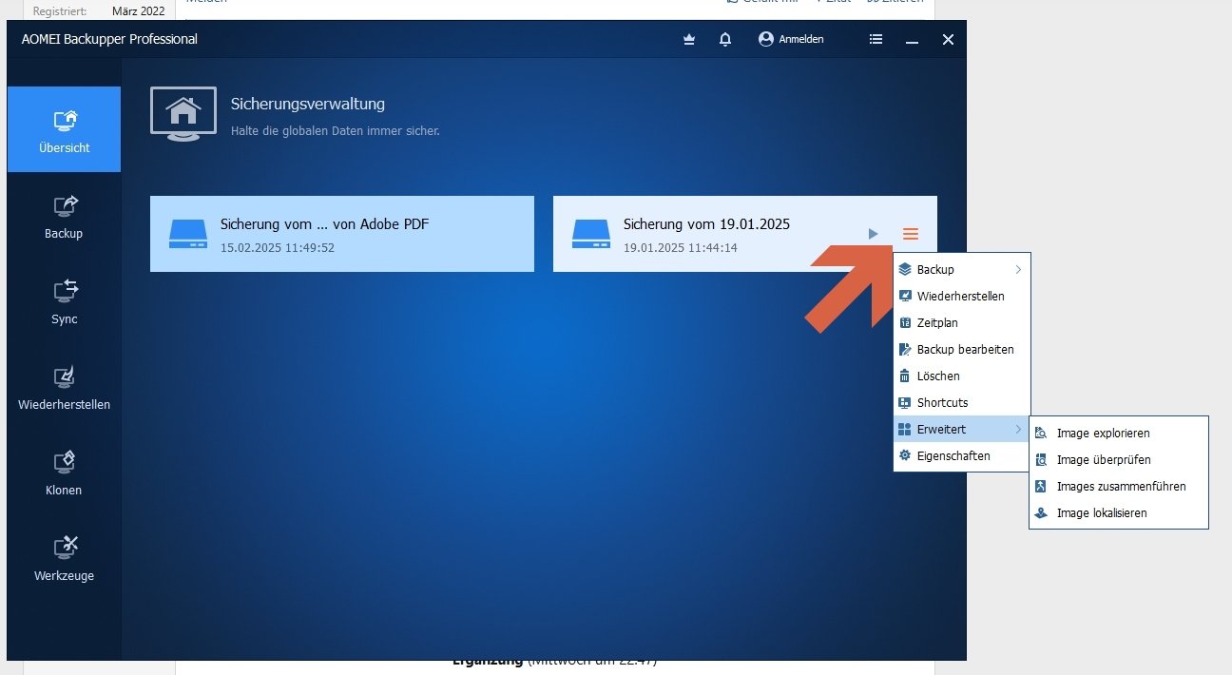This screenshot has height=675, width=1232.
Task: Close the AOMEI Backupper window
Action: click(x=948, y=40)
